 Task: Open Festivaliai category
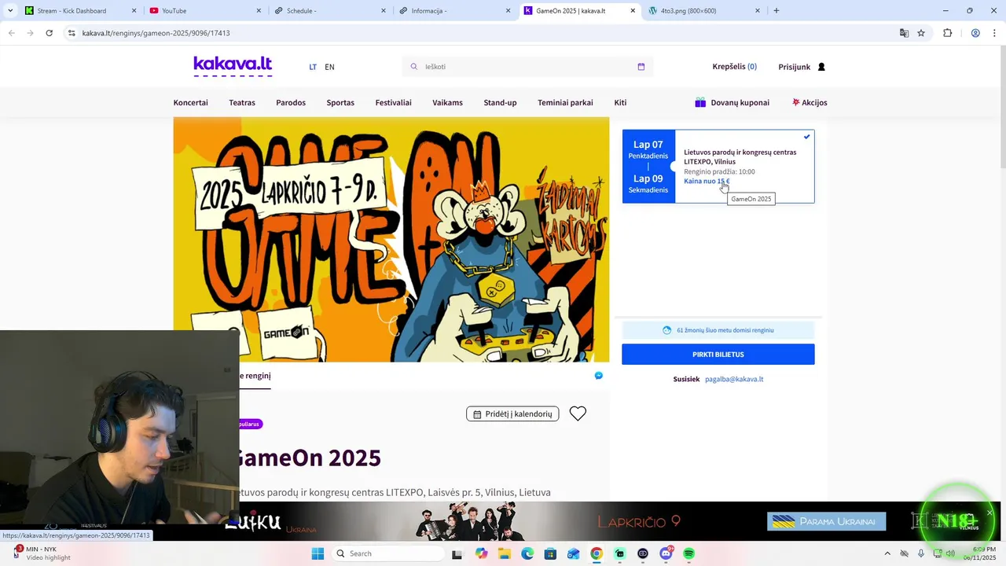[393, 103]
